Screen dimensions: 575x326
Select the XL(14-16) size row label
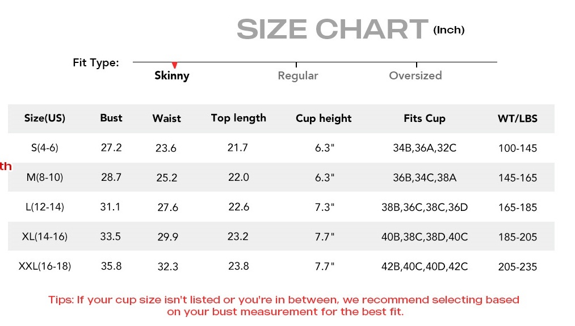pyautogui.click(x=45, y=236)
